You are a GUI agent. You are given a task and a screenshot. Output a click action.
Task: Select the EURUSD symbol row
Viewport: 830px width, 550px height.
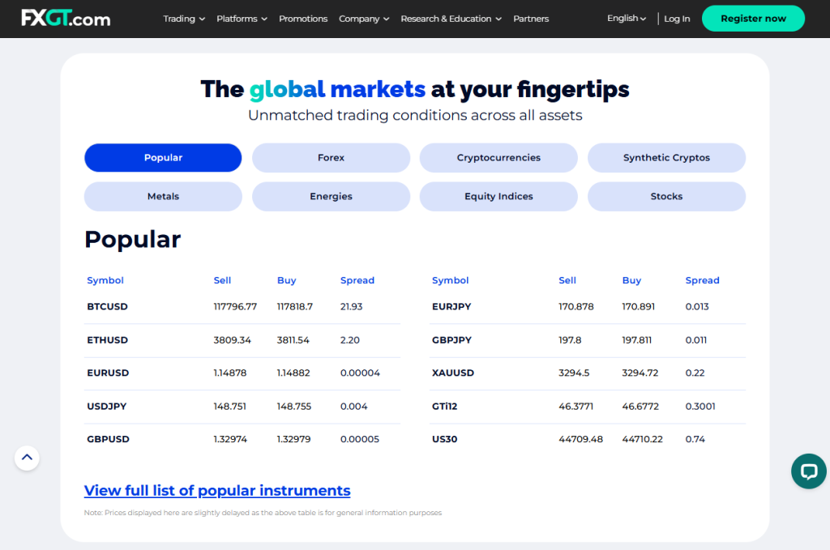click(x=108, y=373)
